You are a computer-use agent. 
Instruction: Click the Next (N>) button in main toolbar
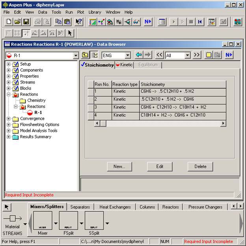pyautogui.click(x=148, y=22)
